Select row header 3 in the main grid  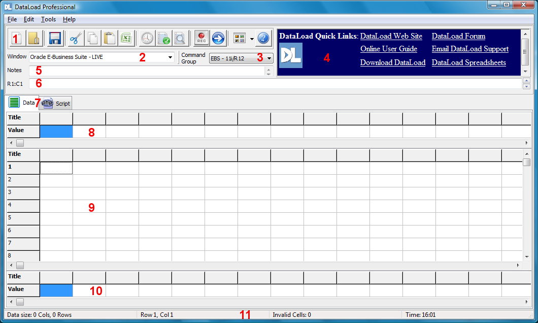click(x=23, y=193)
